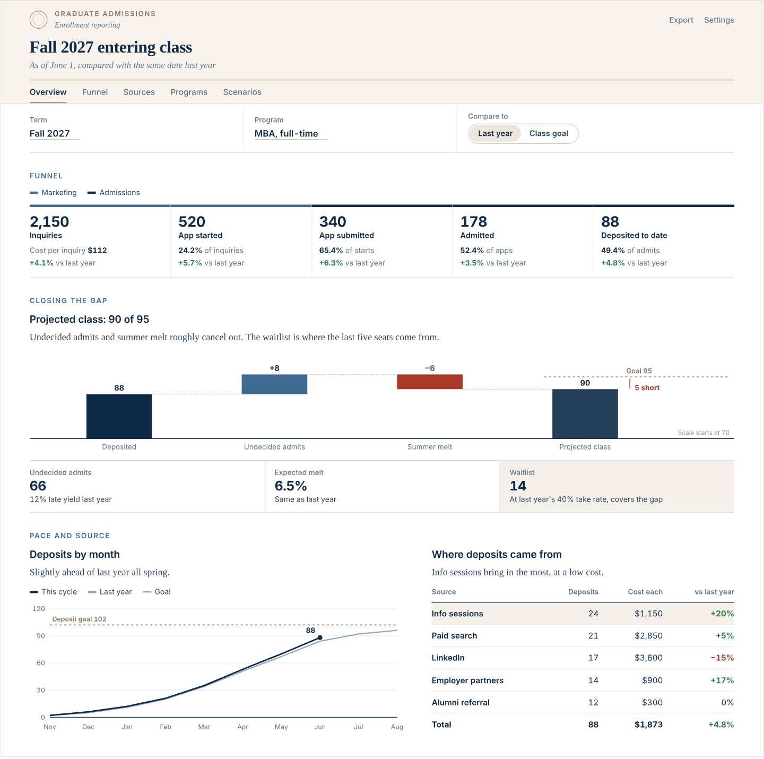
Task: Open the Program dropdown showing MBA, full-time
Action: (291, 134)
